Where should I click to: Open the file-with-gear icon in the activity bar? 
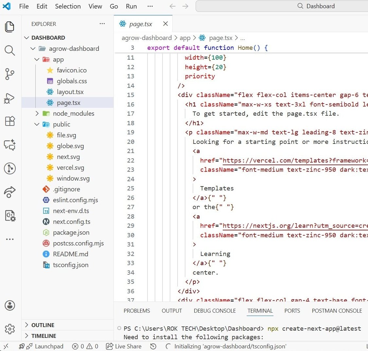[9, 216]
